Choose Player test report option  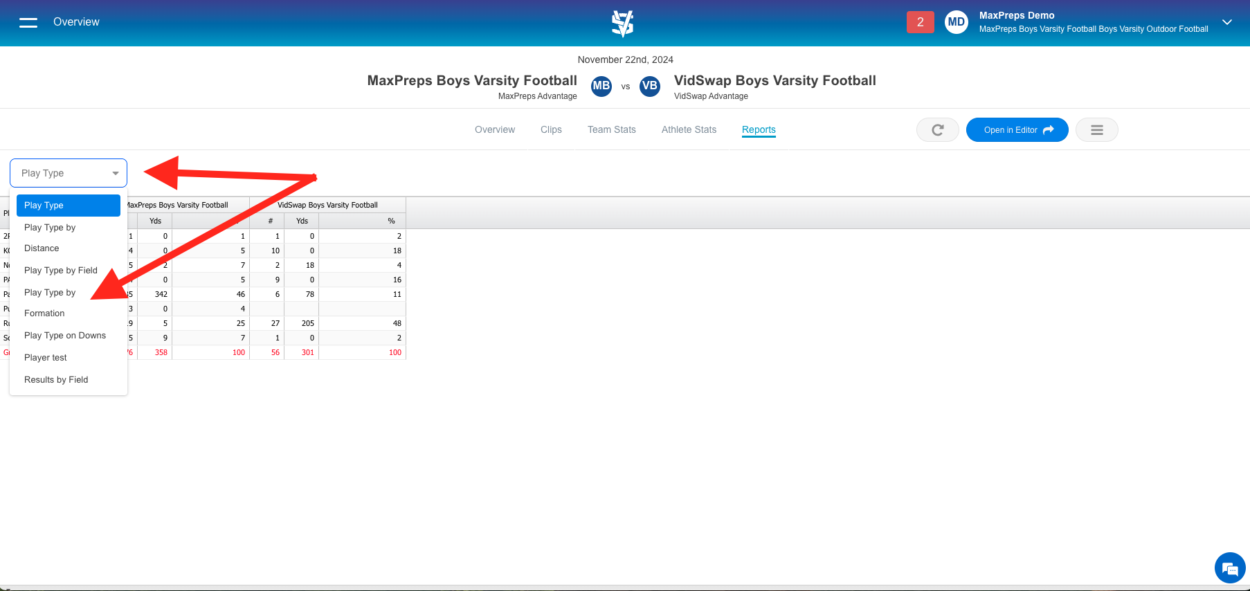(69, 358)
